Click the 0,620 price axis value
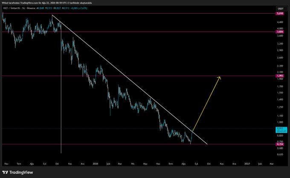 click(280, 155)
